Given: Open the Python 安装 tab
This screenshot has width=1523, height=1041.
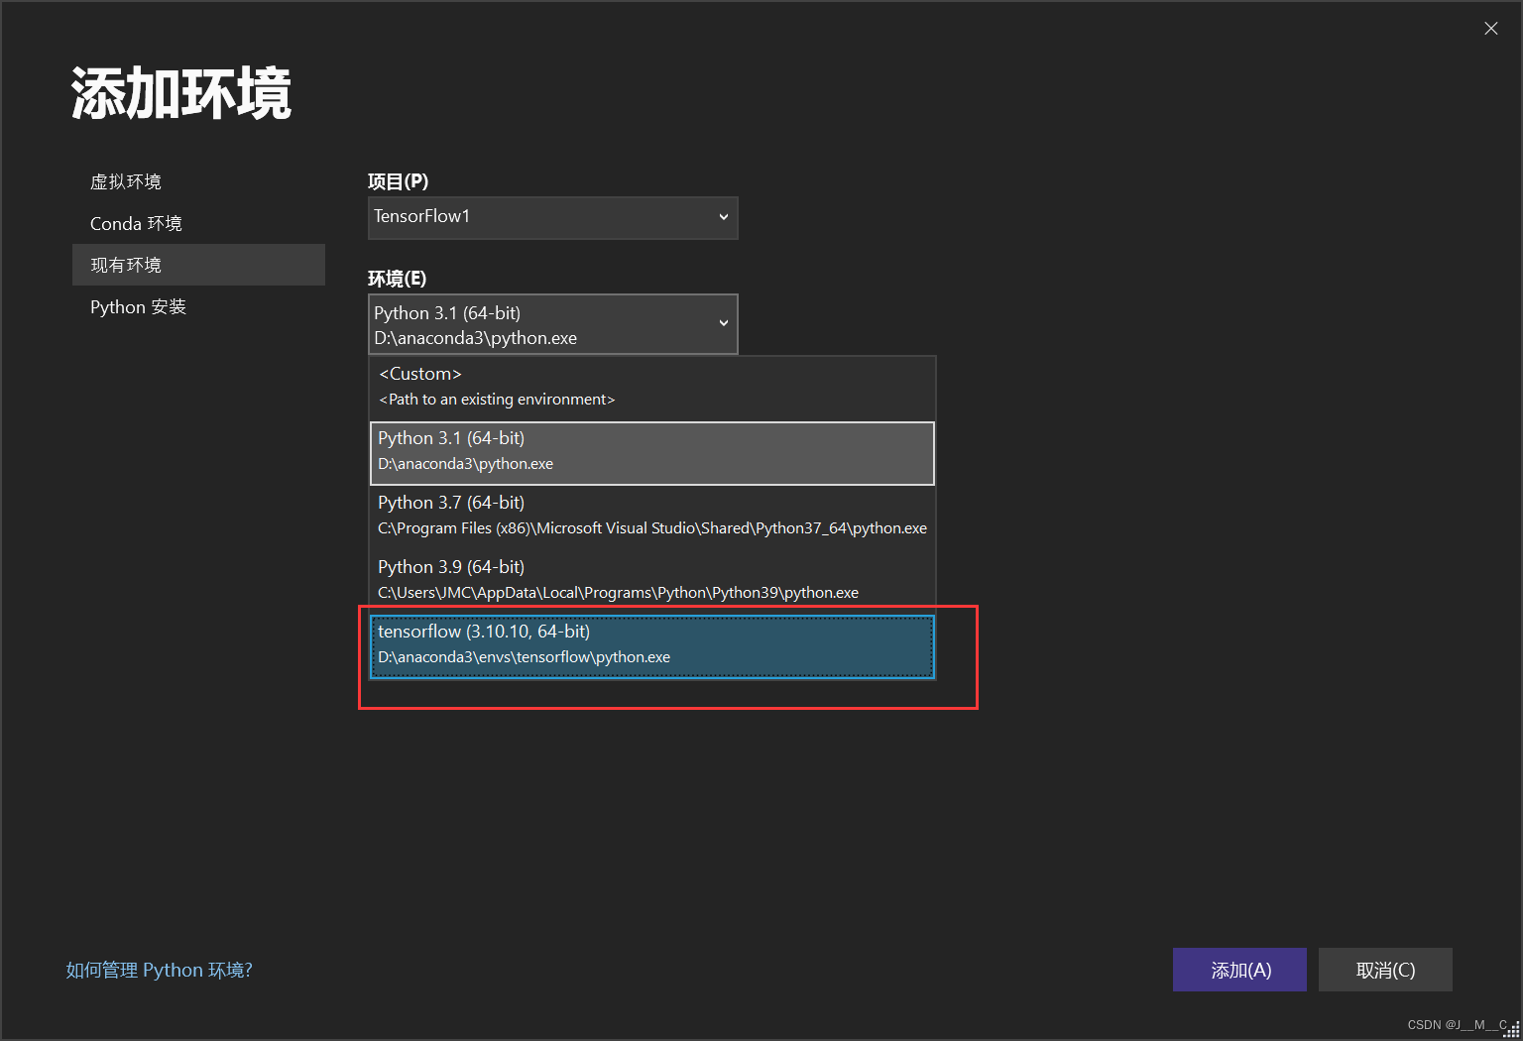Looking at the screenshot, I should pos(198,306).
